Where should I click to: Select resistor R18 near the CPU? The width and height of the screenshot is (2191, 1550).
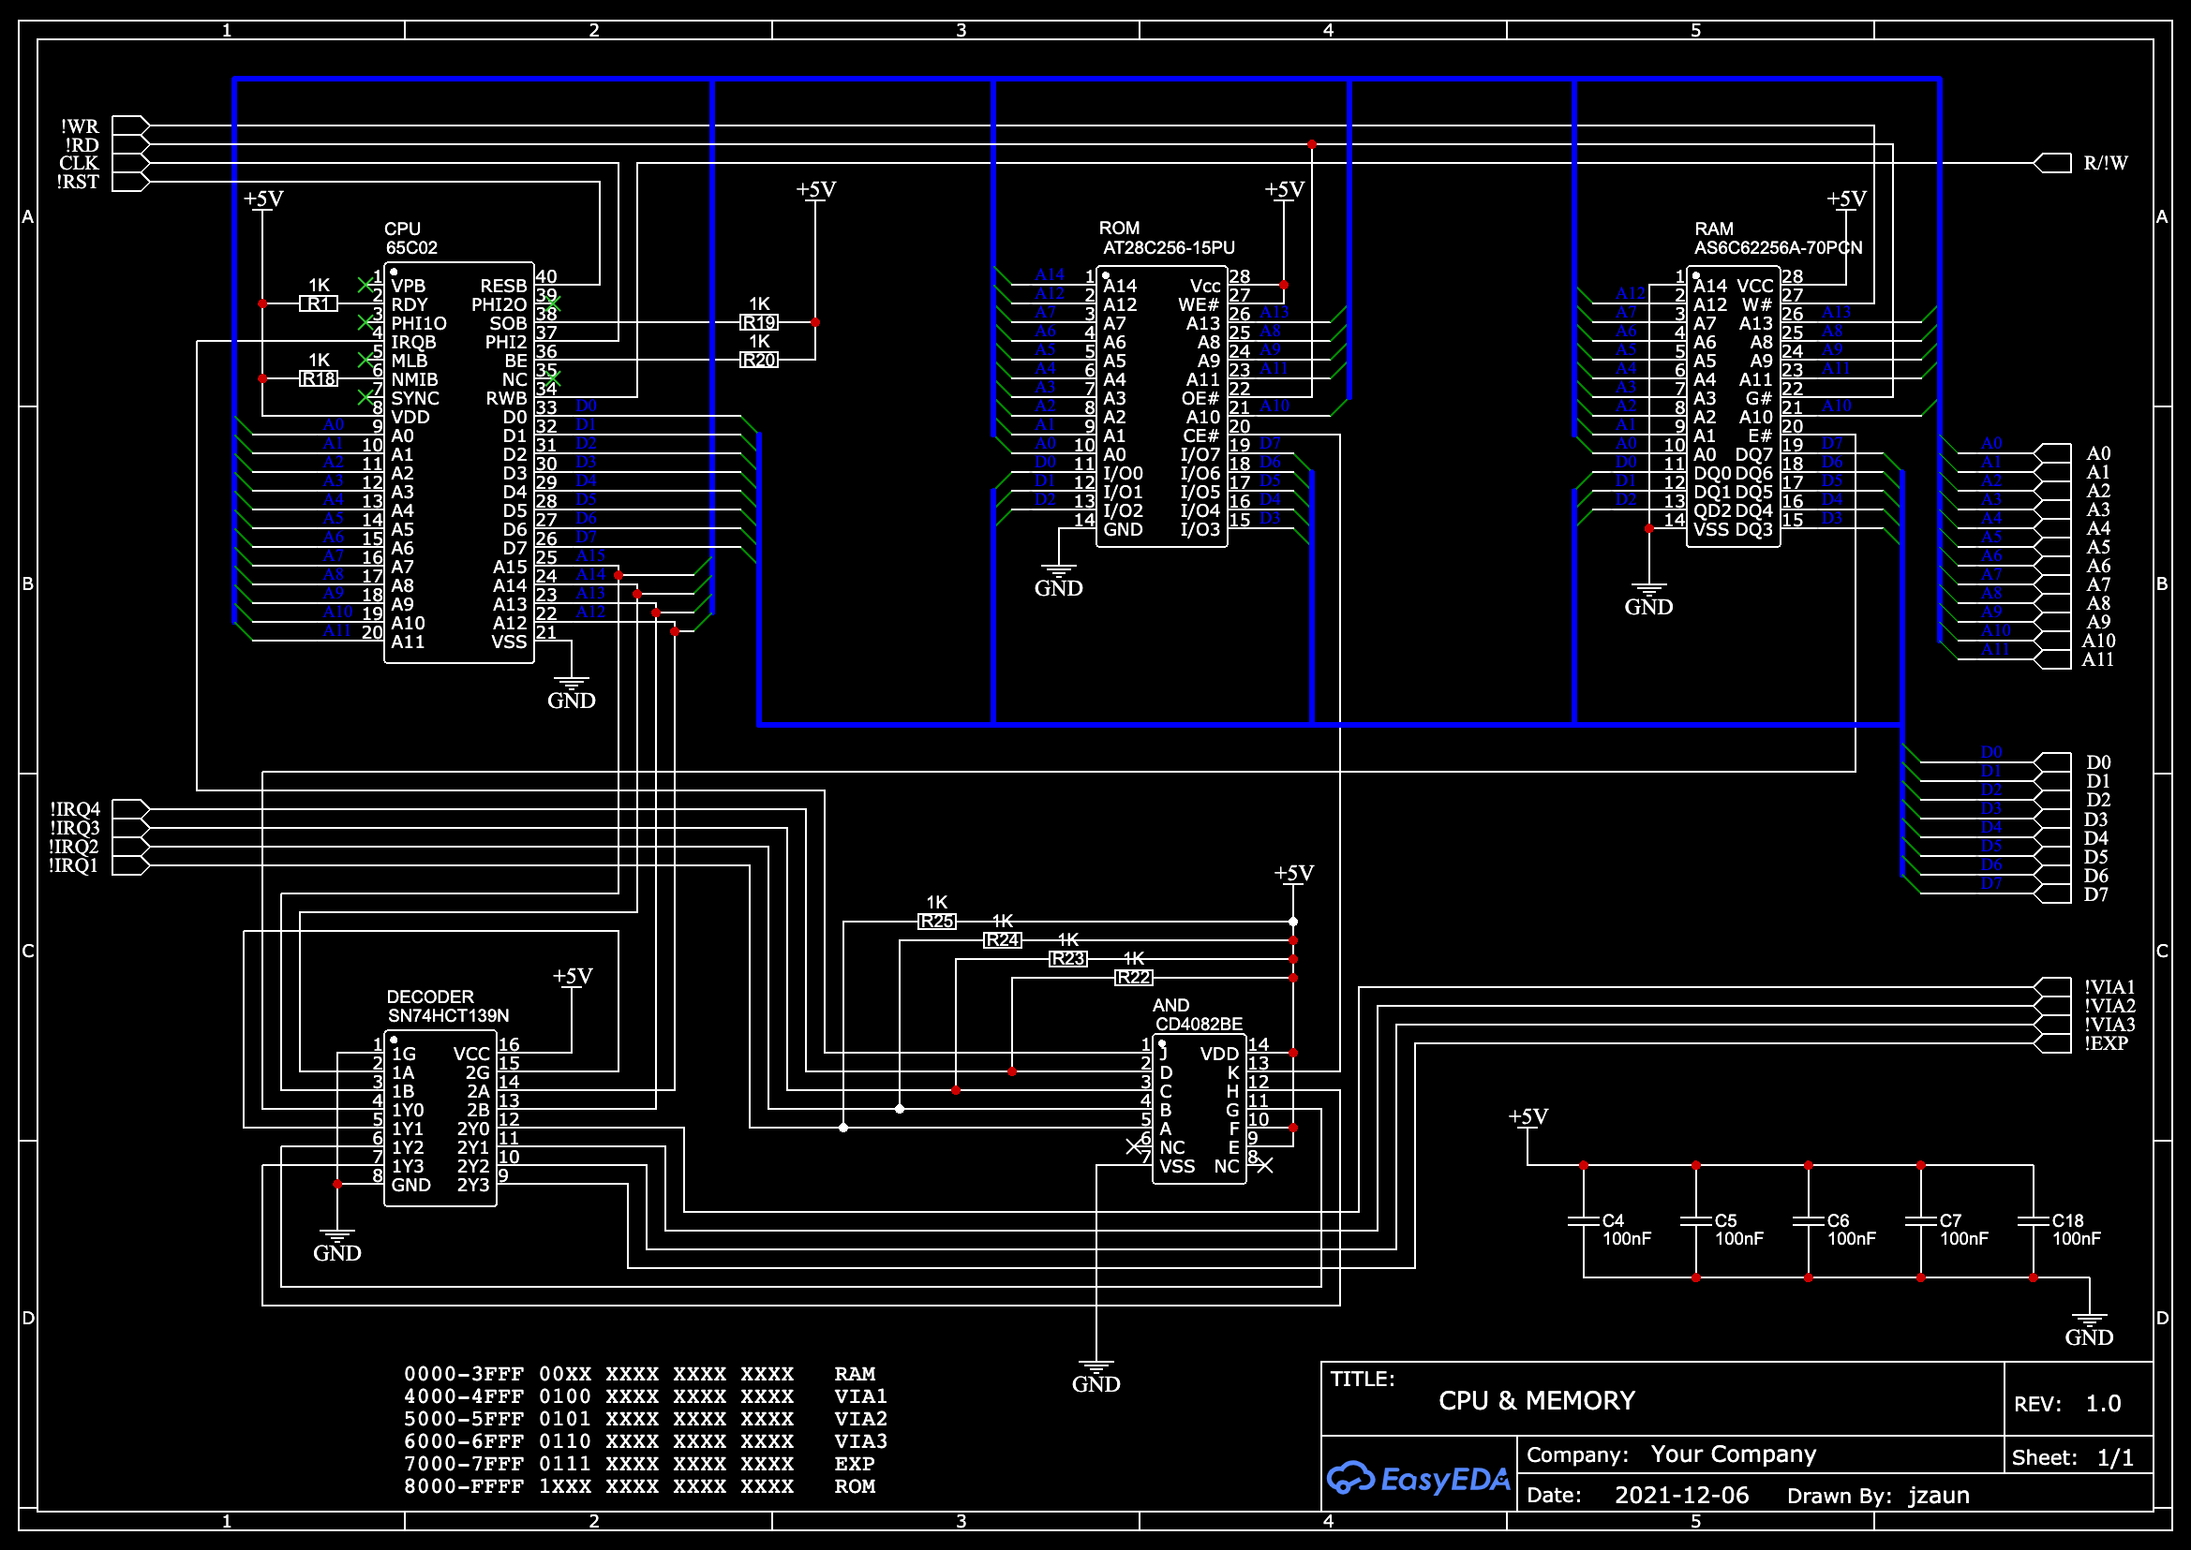[318, 379]
